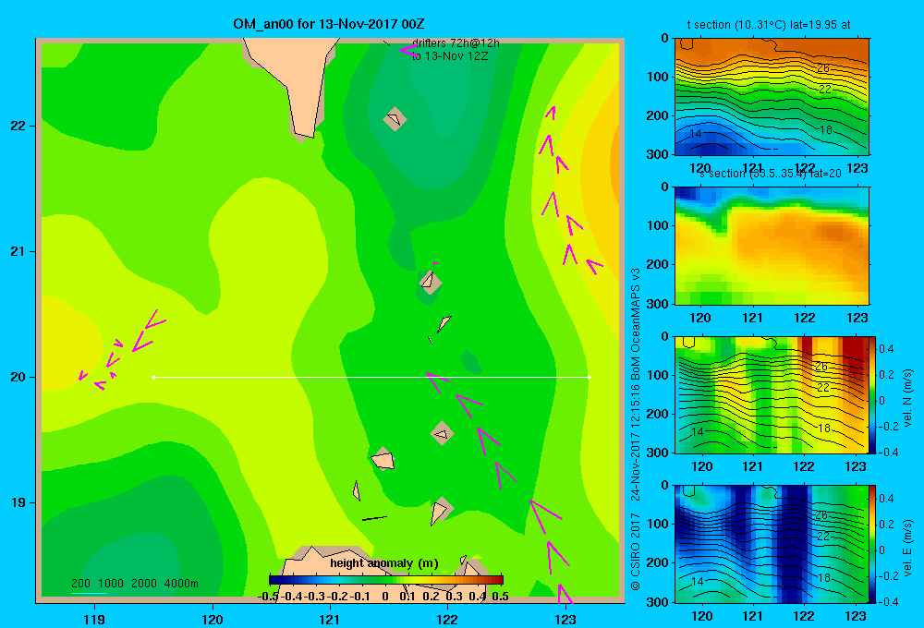This screenshot has width=924, height=628.
Task: Click the 'vel. N (m/s)' axis label
Action: 907,398
